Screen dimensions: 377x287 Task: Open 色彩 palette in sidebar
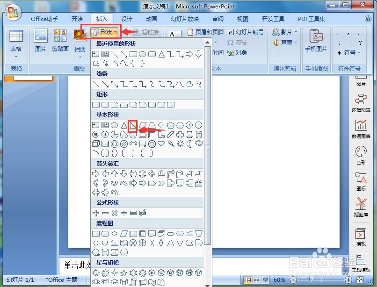click(x=361, y=155)
